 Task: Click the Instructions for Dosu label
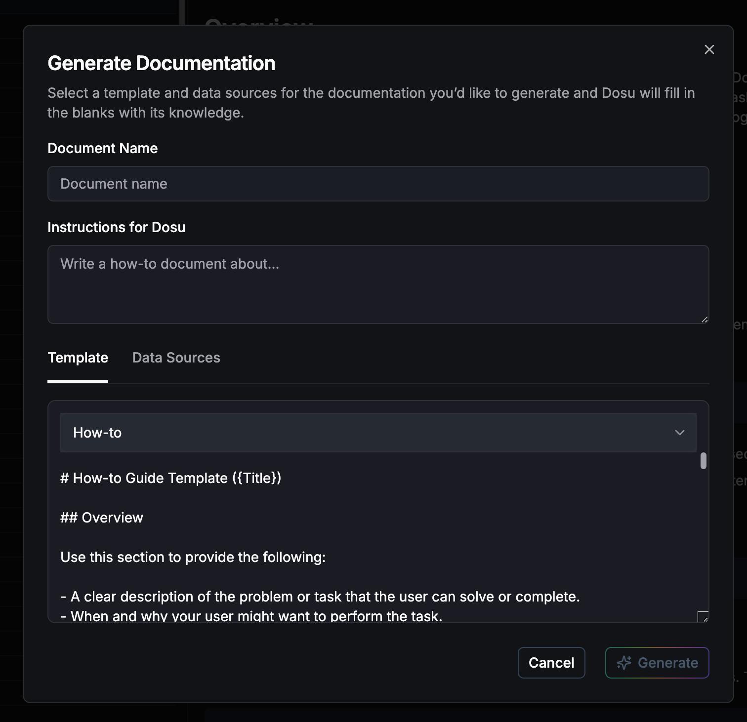tap(116, 227)
